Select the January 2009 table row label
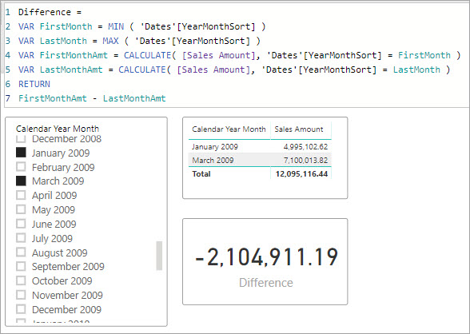Screen dimensions: 470x334 pos(215,146)
